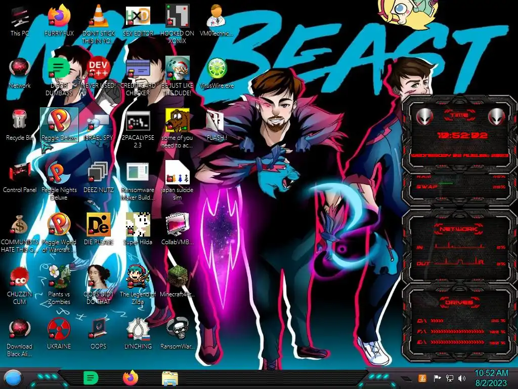Open the green speech-bubble shortcut on desktop
518x389 pixels.
pyautogui.click(x=59, y=77)
